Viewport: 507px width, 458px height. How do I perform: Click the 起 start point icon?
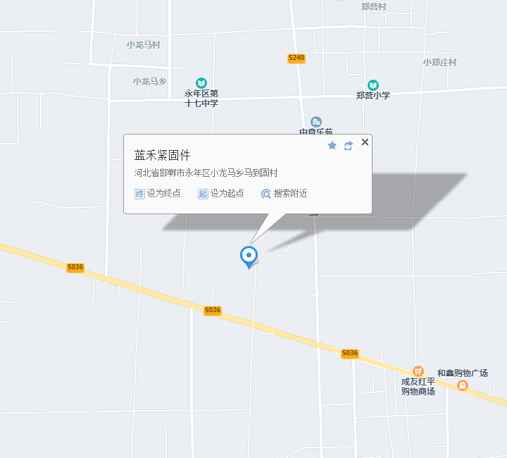pos(203,194)
